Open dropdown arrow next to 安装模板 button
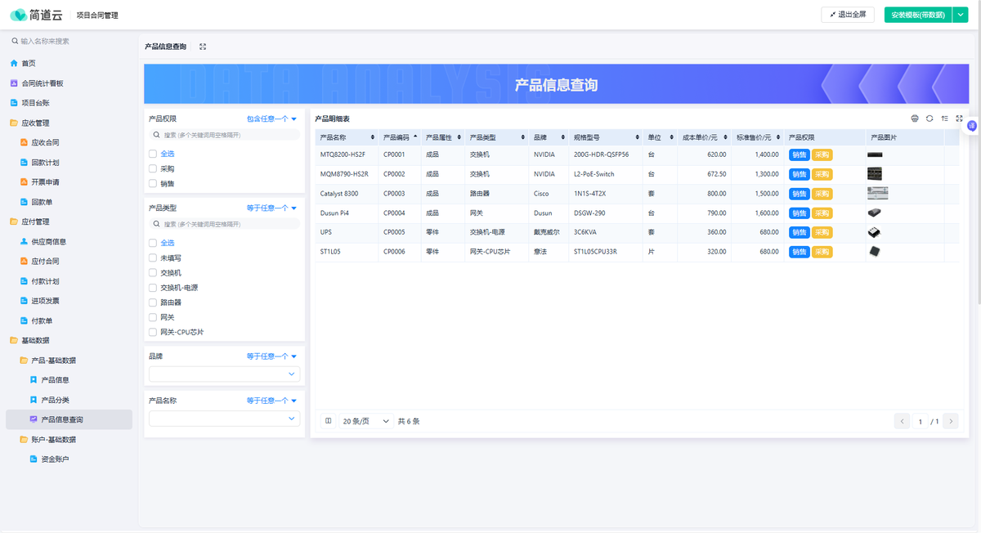This screenshot has width=981, height=533. (x=961, y=15)
